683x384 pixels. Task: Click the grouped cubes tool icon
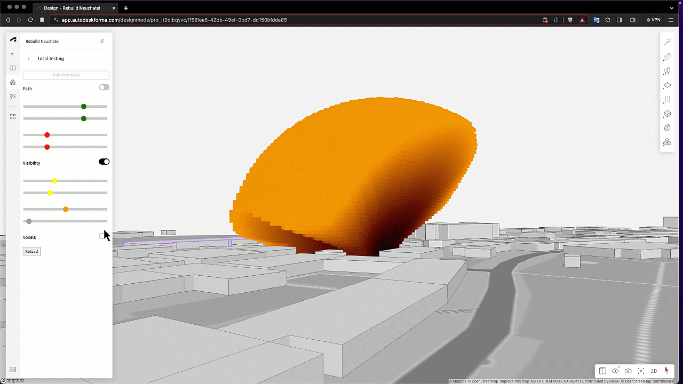pos(667,142)
